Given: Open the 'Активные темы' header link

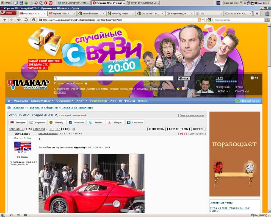Looking at the screenshot, I should [97, 89].
